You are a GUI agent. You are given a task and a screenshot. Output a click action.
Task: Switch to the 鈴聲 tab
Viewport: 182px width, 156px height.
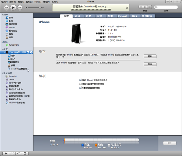coord(89,16)
